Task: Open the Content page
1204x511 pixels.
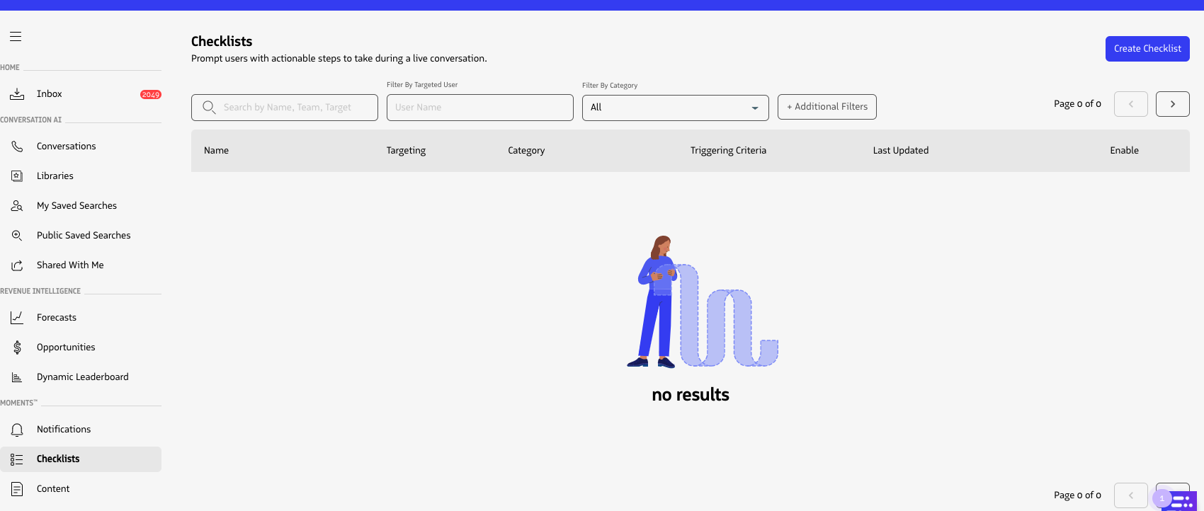Action: [x=53, y=489]
